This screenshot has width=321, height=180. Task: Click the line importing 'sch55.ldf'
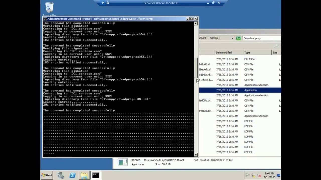tap(99, 57)
